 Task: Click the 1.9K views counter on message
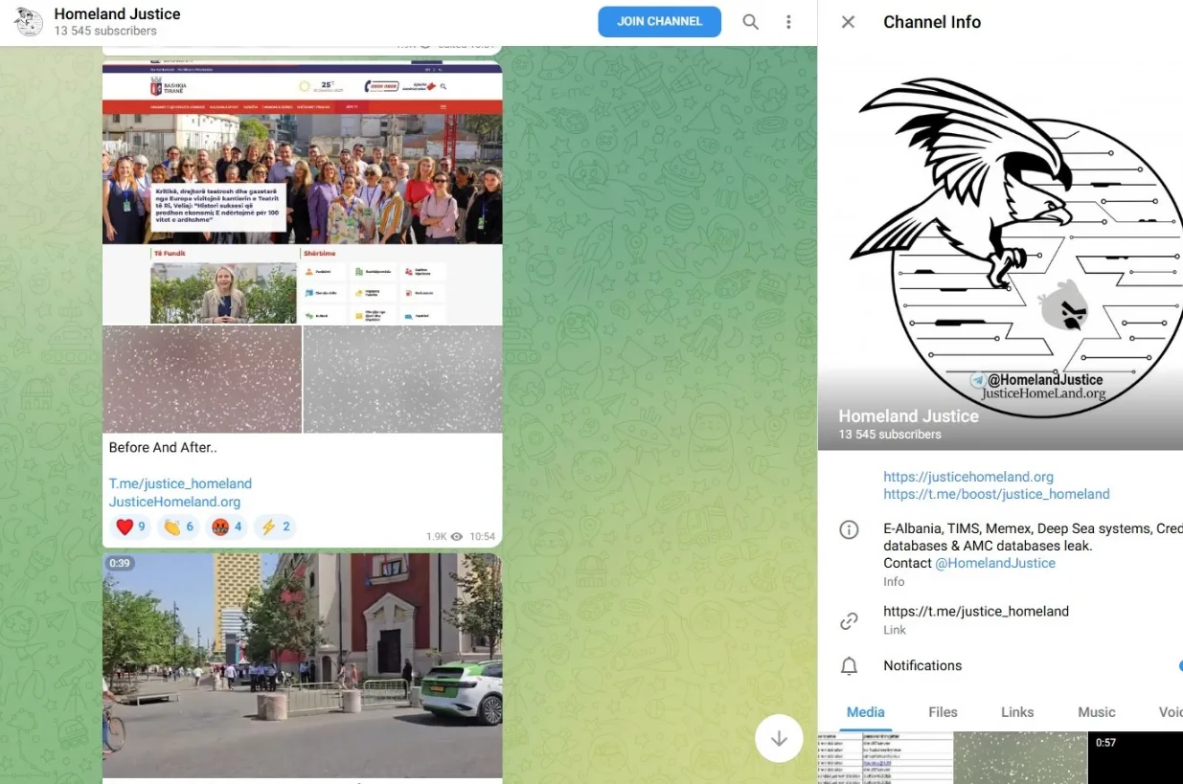pos(444,537)
